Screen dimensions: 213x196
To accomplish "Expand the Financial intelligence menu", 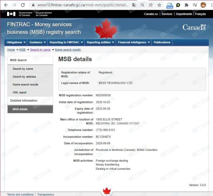I will click(134, 42).
